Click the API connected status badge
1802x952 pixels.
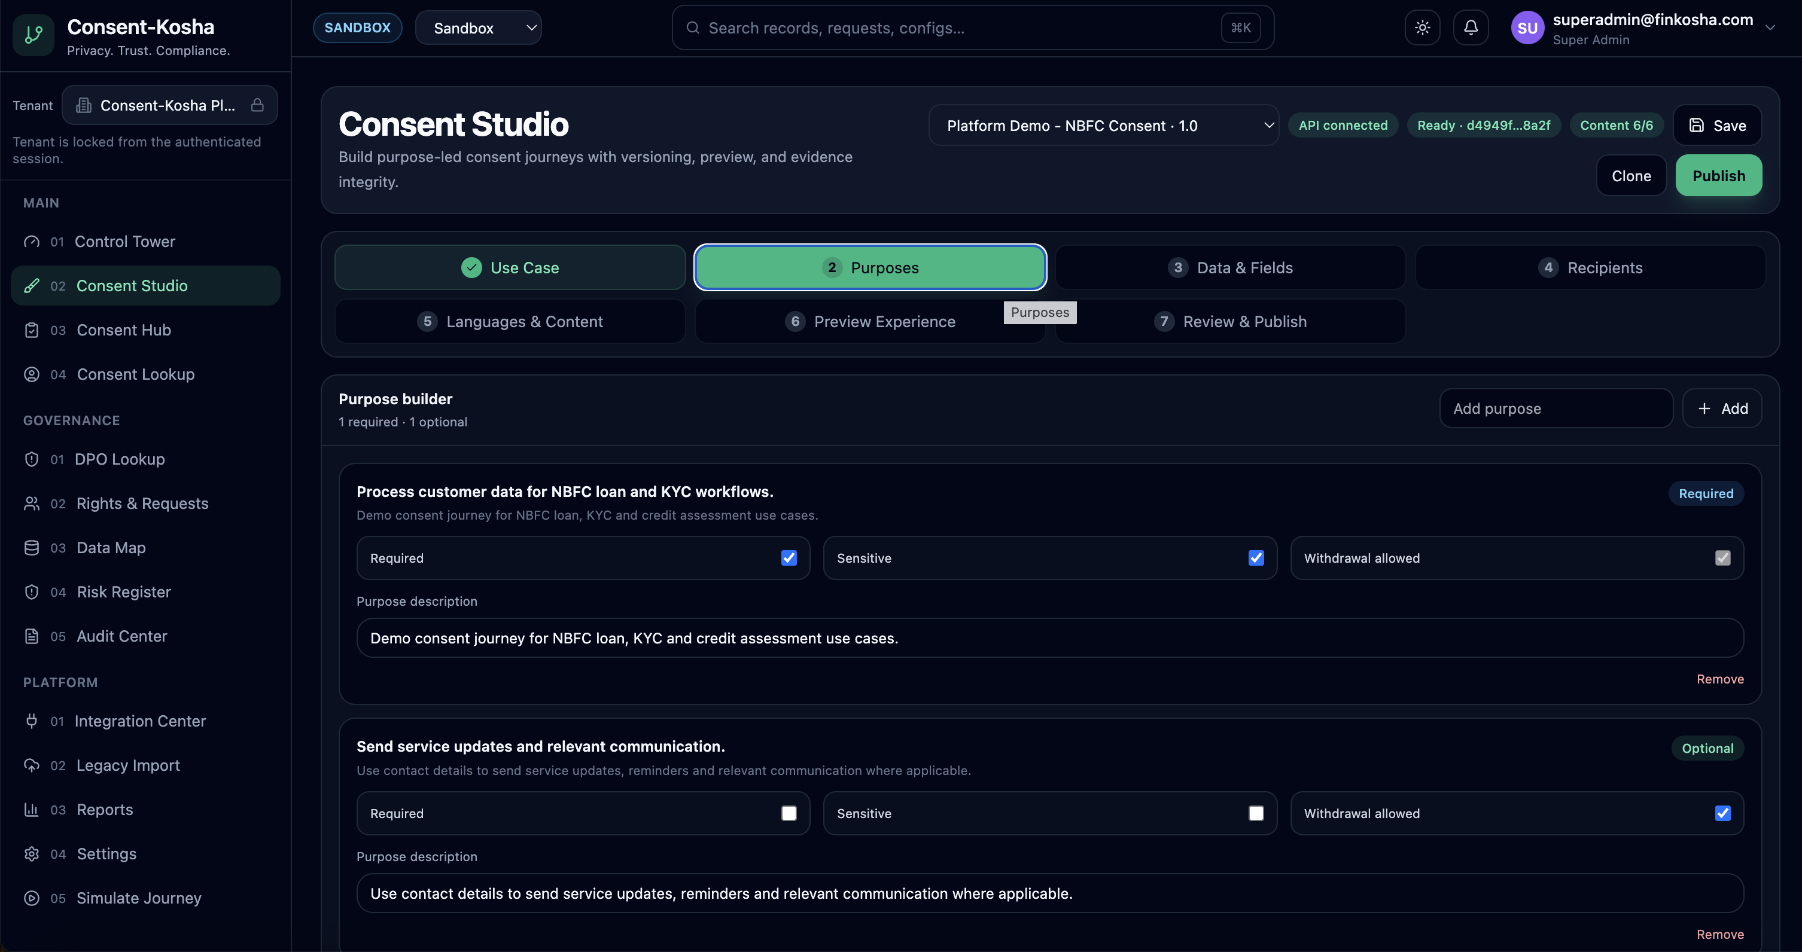tap(1343, 125)
